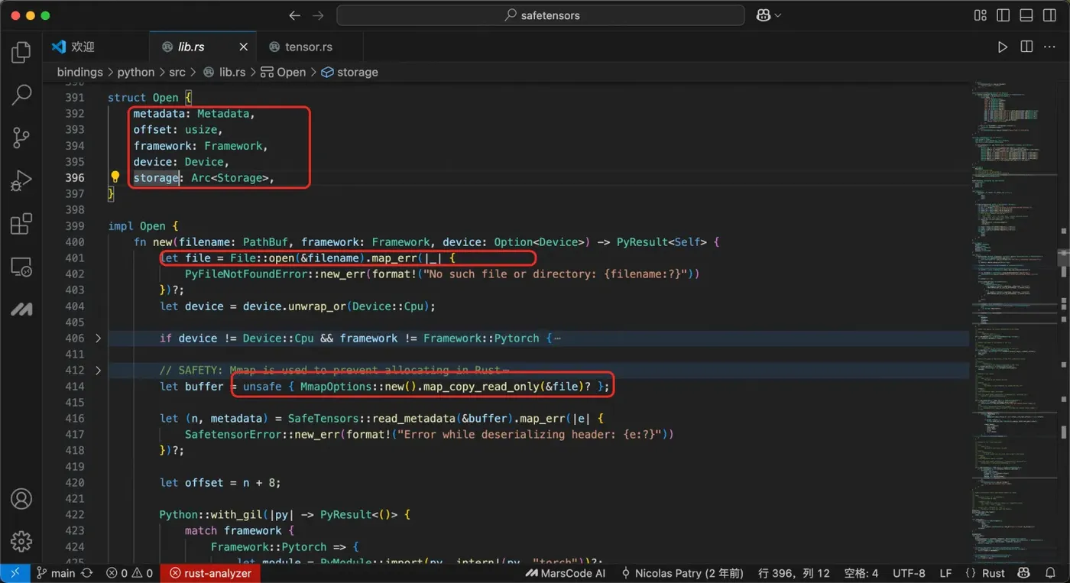Click Framework::Pytorch on line 424
Image resolution: width=1070 pixels, height=583 pixels.
(268, 546)
